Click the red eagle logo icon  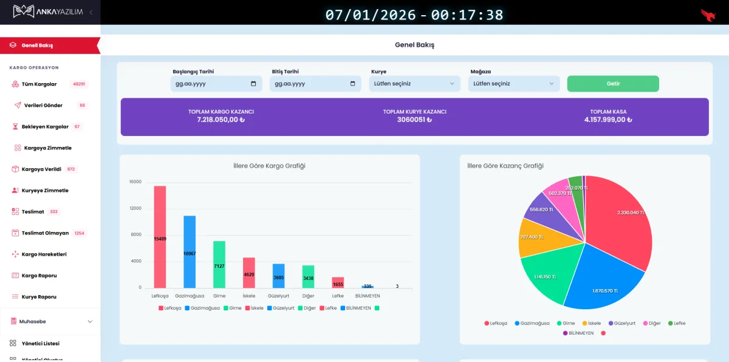pyautogui.click(x=708, y=15)
